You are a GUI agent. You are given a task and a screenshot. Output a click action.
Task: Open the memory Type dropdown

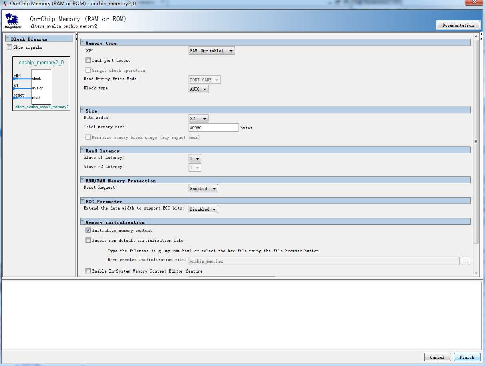point(212,51)
